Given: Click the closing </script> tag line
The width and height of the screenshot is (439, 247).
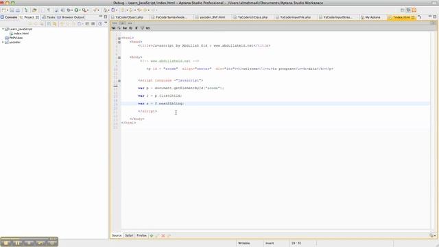Looking at the screenshot, I should click(x=147, y=111).
